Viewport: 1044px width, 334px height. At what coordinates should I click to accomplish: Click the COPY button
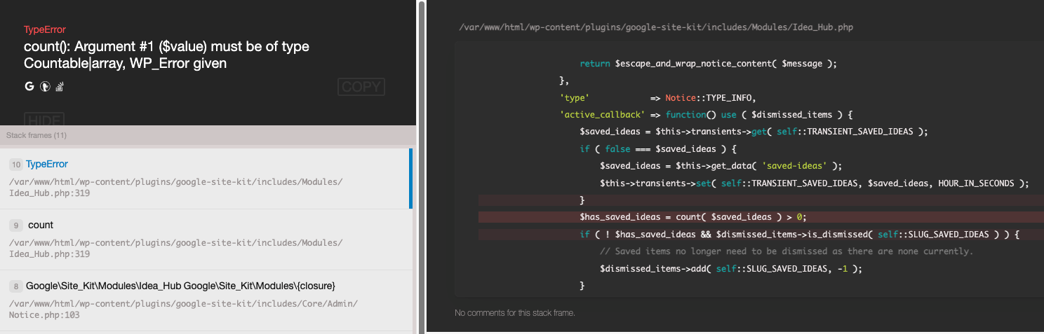pos(361,87)
